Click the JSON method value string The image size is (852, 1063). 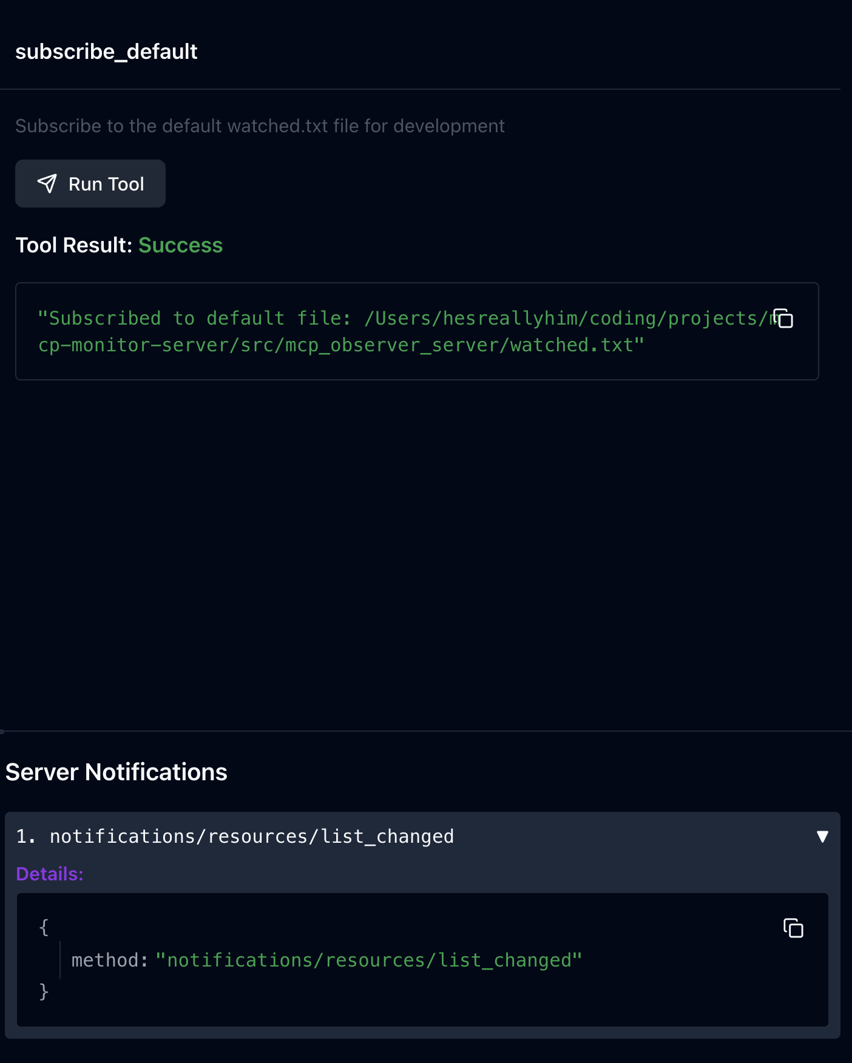(369, 960)
